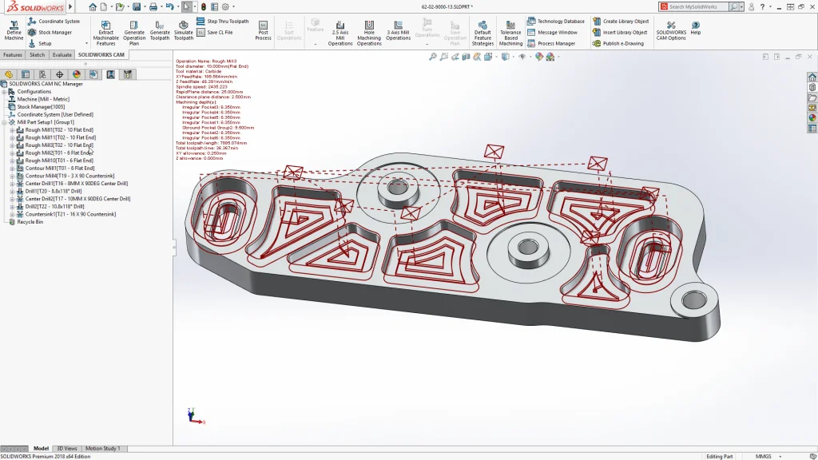818x460 pixels.
Task: Open the Simulate Toolpath tool
Action: [183, 27]
